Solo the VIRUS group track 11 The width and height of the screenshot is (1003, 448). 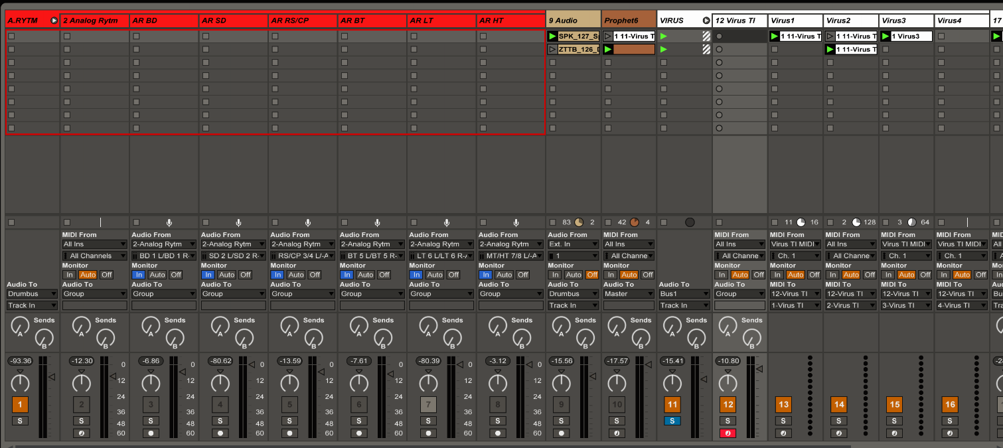click(x=672, y=421)
